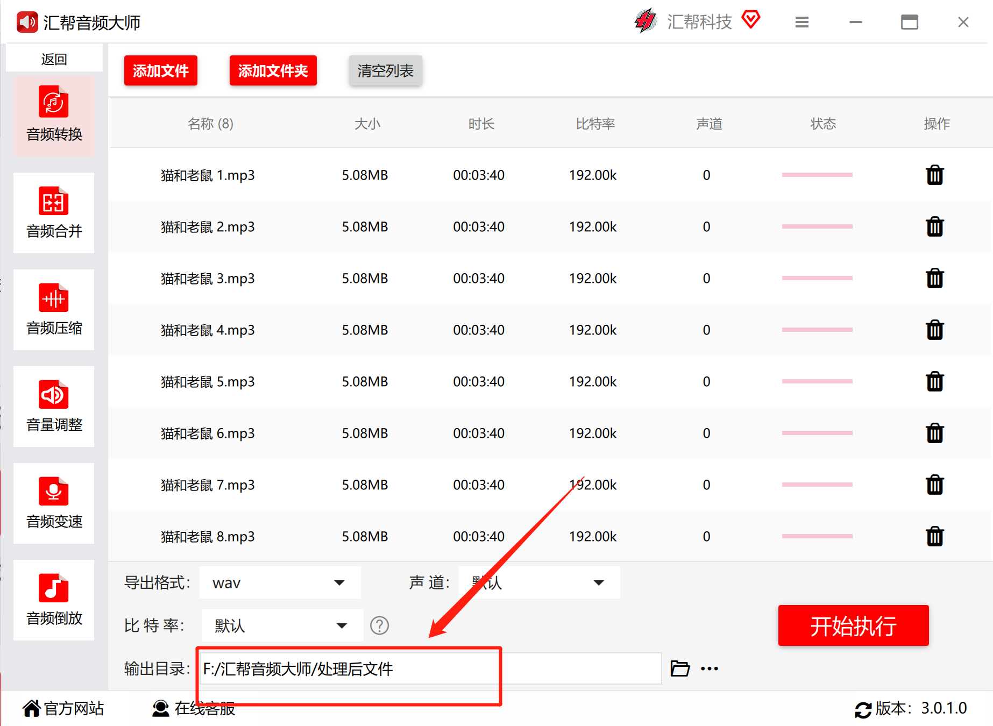
Task: Click 00:03:40 duration of 猫和老鼠 2.mp3
Action: coord(479,226)
